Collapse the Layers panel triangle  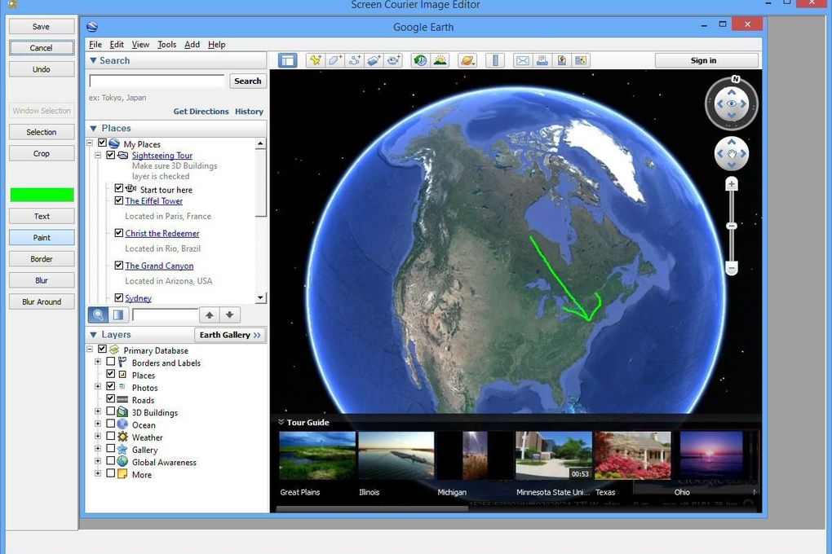click(93, 335)
